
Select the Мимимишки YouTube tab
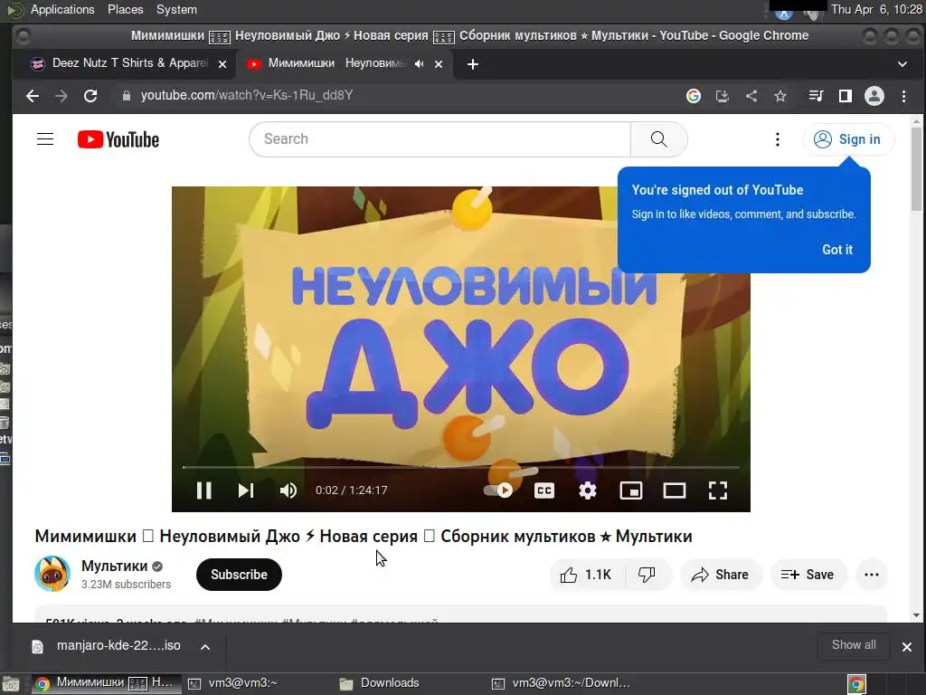click(x=336, y=63)
